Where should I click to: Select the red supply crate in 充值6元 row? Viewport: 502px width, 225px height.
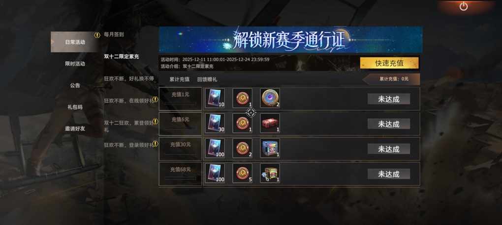tap(270, 123)
